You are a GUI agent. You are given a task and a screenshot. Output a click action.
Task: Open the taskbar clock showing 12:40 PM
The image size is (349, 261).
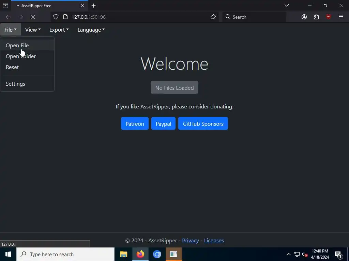tap(320, 254)
